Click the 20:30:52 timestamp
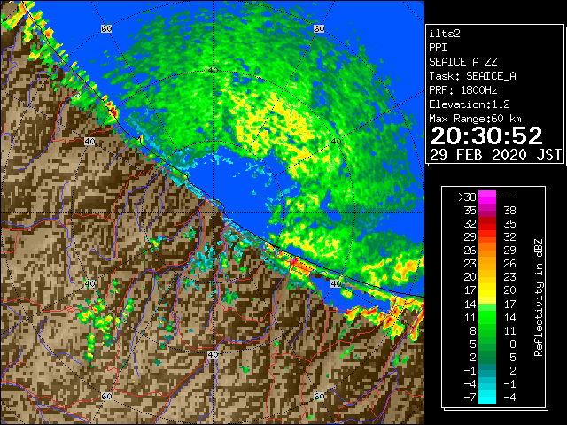 486,135
